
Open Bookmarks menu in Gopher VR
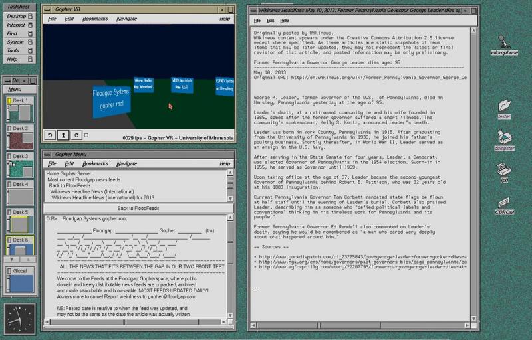tap(95, 19)
